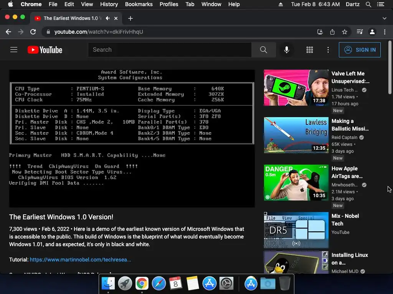Open Lawless Bridging video thumbnail
393x294 pixels.
point(296,135)
